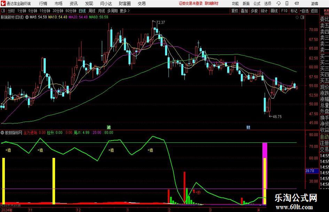
Task: Click the 通达信 red logo icon
Action: coord(3,3)
